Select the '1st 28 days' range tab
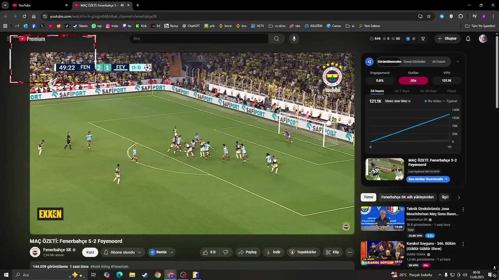Image resolution: width=499 pixels, height=280 pixels. pos(428,91)
